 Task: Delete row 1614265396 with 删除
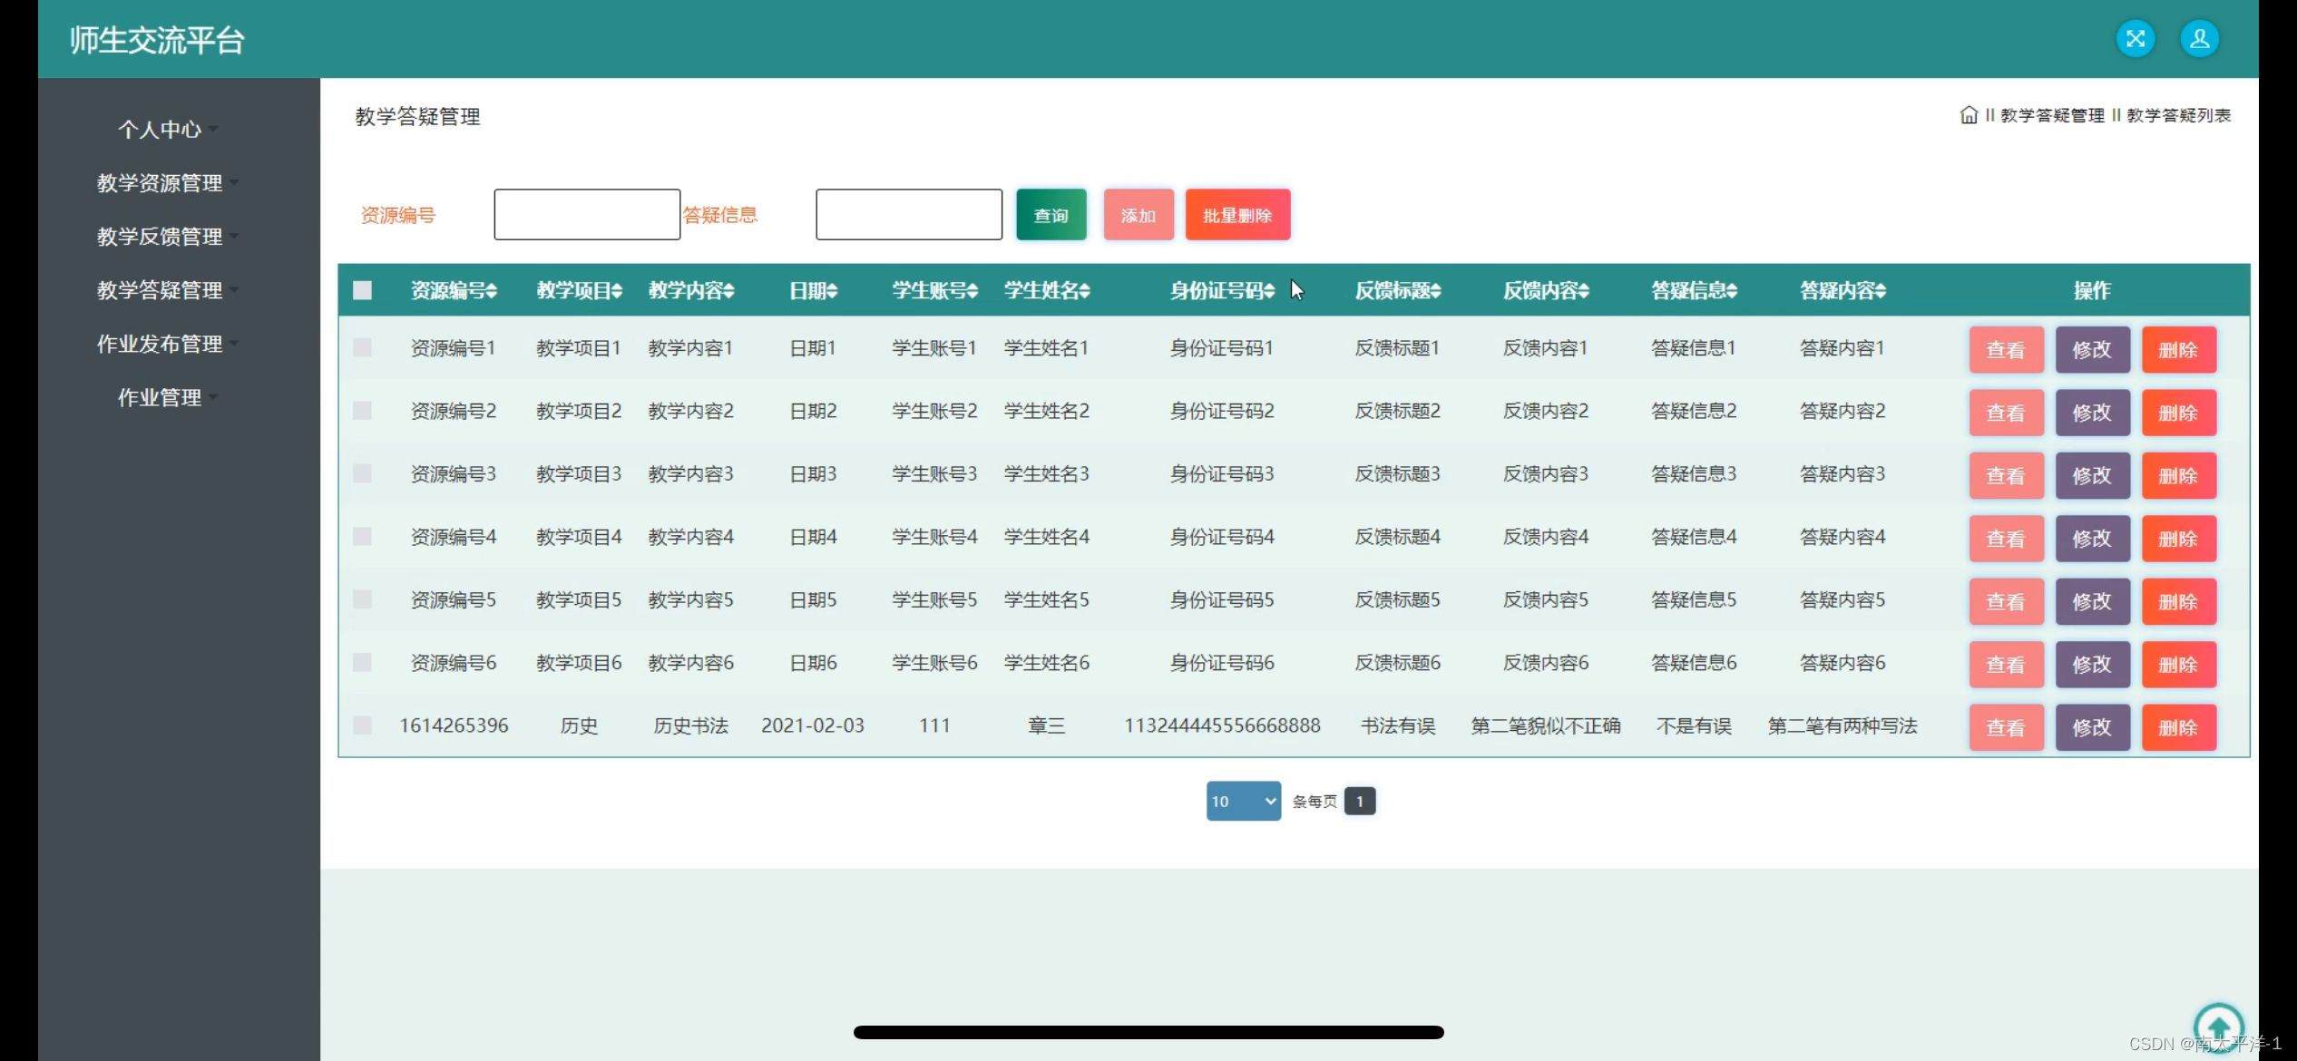(x=2178, y=727)
